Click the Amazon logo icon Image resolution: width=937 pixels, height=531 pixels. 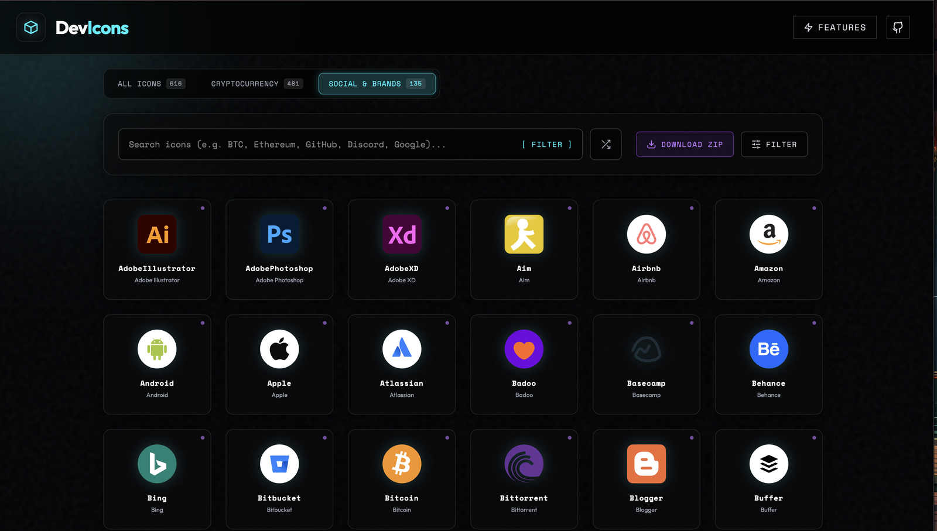[769, 234]
